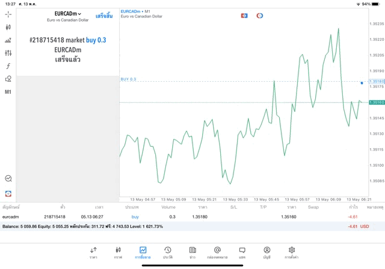Click the red-blue square icon above chart
This screenshot has width=385, height=269.
point(244,15)
